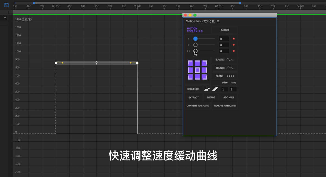Click the ease-out right arrow icon

tap(189, 45)
